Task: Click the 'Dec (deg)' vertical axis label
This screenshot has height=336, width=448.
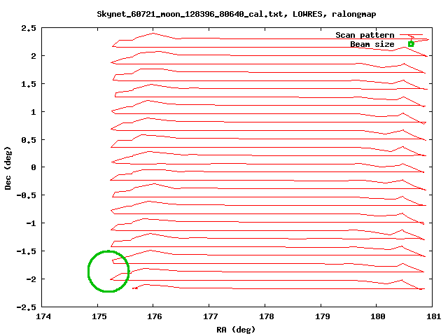Action: [8, 168]
